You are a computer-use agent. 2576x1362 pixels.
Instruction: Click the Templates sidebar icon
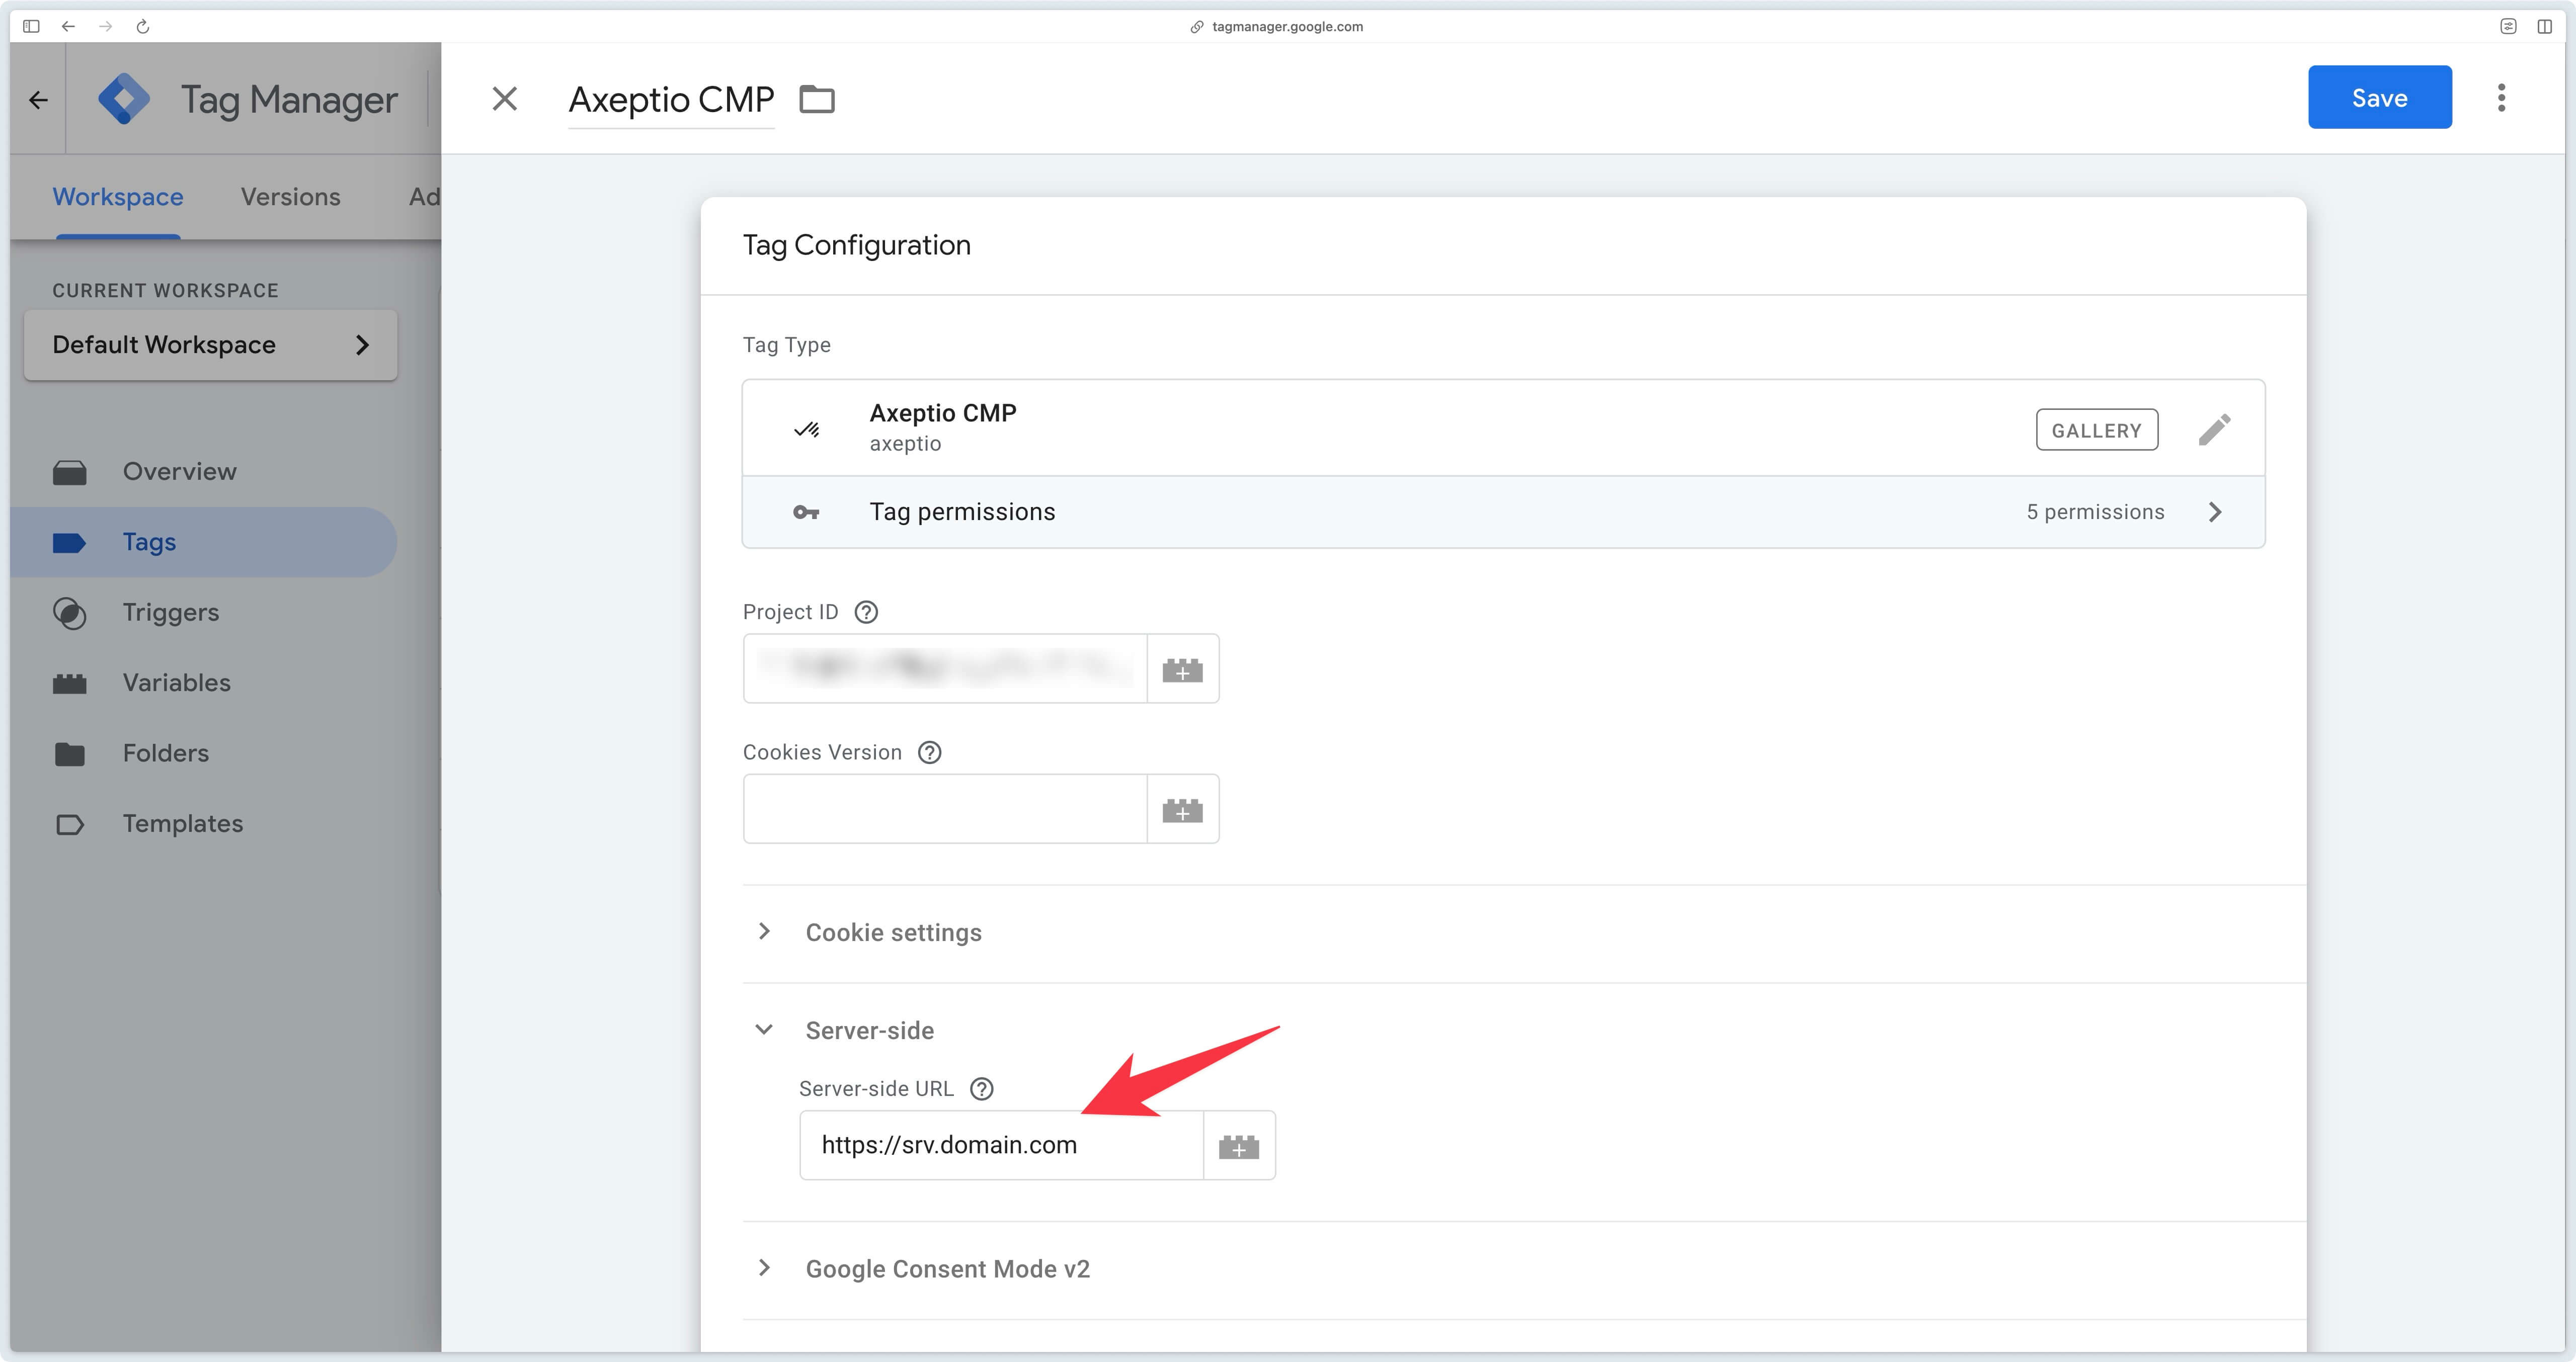point(69,825)
